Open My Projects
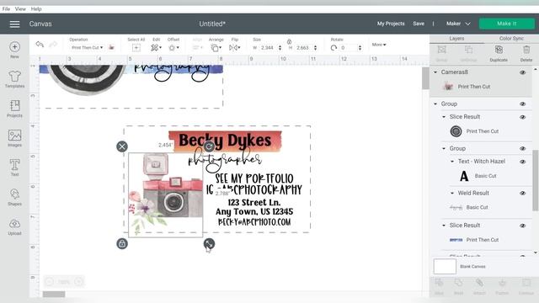This screenshot has height=303, width=539. (391, 24)
